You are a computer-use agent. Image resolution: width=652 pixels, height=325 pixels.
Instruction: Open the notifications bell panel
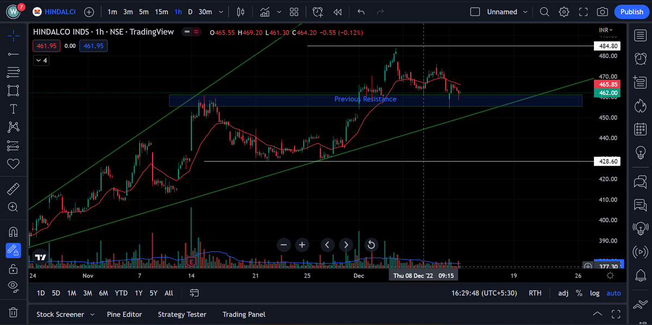coord(640,276)
